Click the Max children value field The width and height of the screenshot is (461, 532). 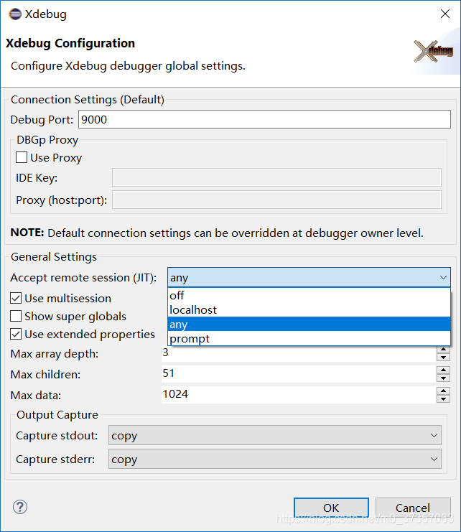[299, 374]
